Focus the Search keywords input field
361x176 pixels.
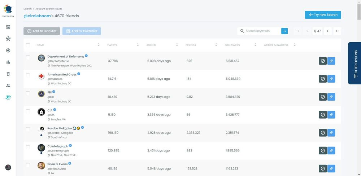click(x=262, y=31)
